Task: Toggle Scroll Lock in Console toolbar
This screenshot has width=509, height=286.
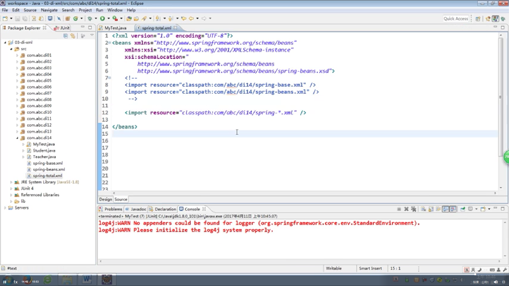Action: coord(431,209)
